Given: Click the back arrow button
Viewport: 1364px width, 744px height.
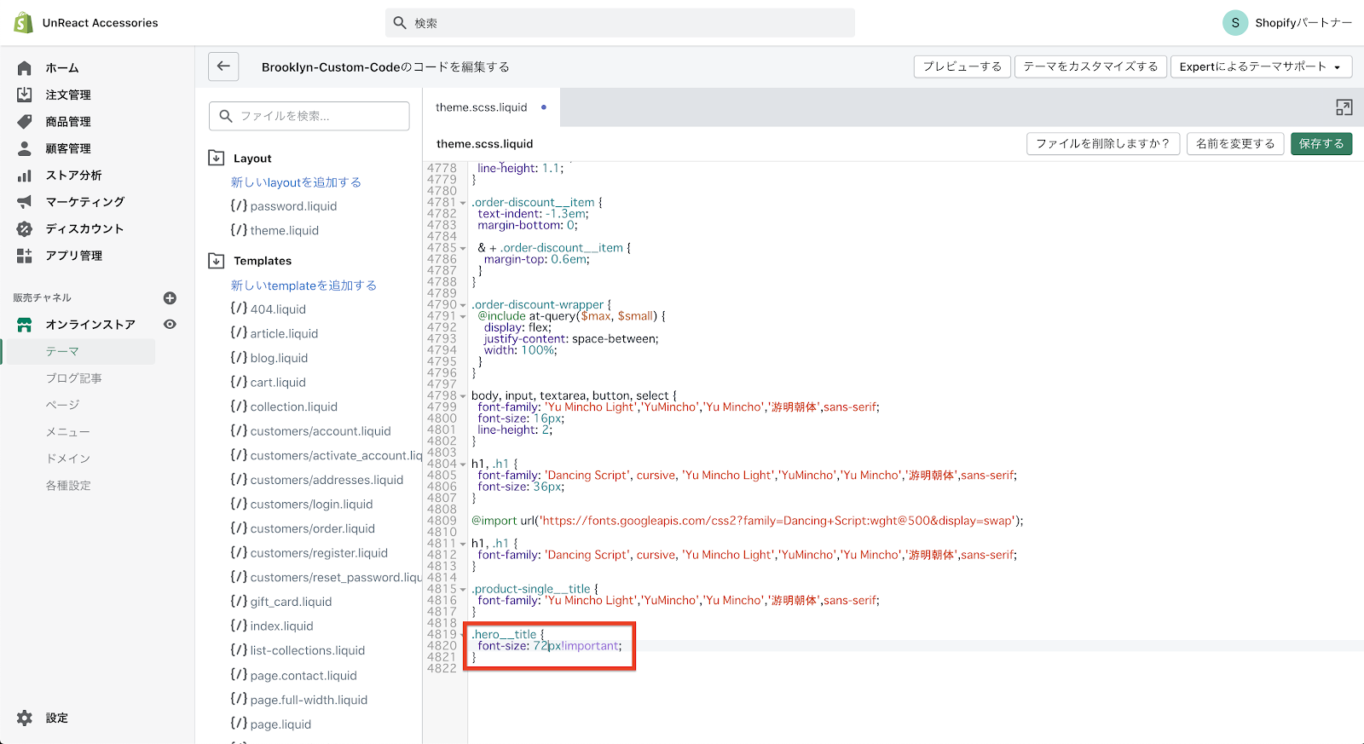Looking at the screenshot, I should (x=223, y=66).
